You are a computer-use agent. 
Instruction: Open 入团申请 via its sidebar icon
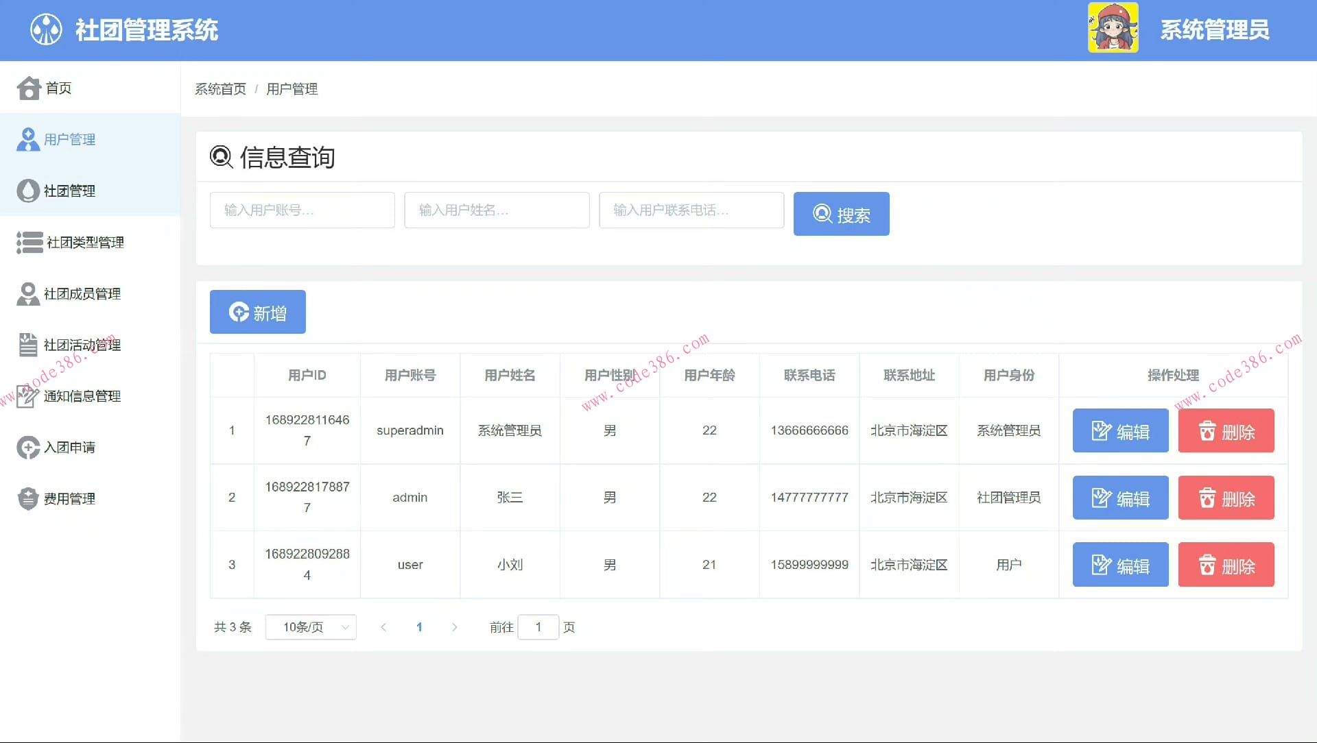(x=28, y=447)
